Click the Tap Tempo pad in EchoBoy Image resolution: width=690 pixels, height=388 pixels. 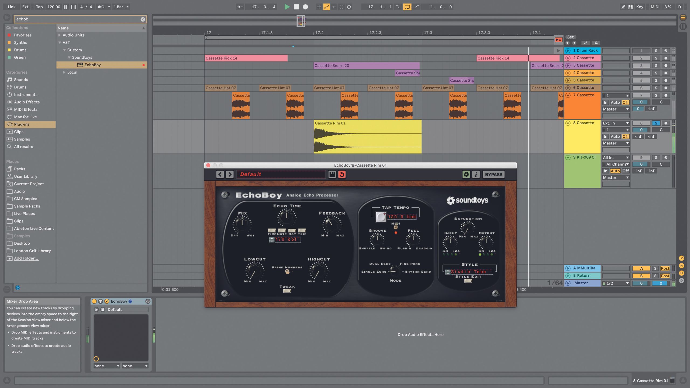coord(381,217)
